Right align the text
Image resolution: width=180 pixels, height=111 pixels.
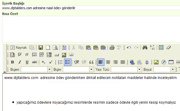[x=115, y=62]
